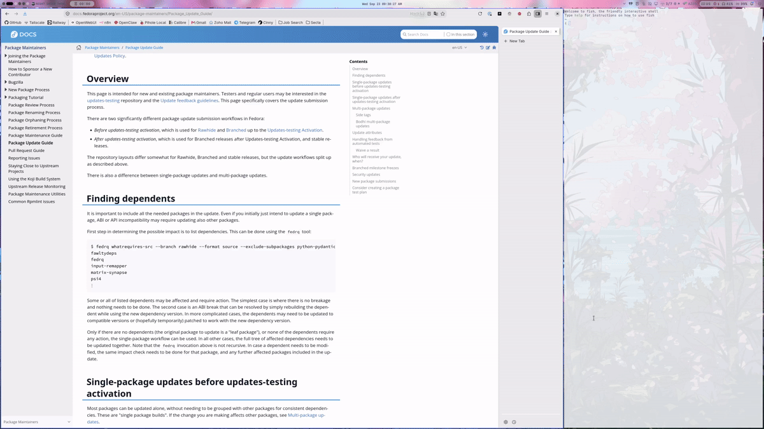This screenshot has width=764, height=429.
Task: Open a New Tab in the sidebar
Action: tap(514, 41)
